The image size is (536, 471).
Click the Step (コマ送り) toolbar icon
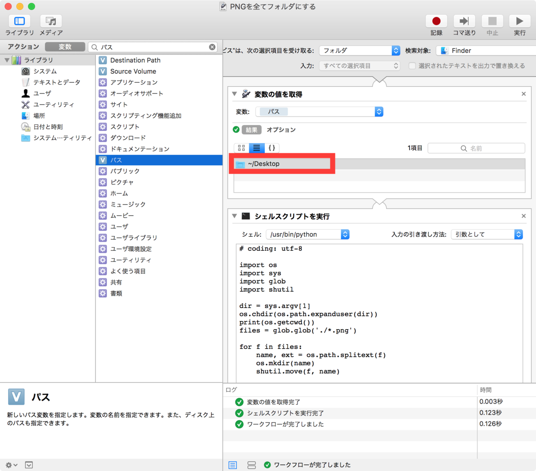point(464,21)
